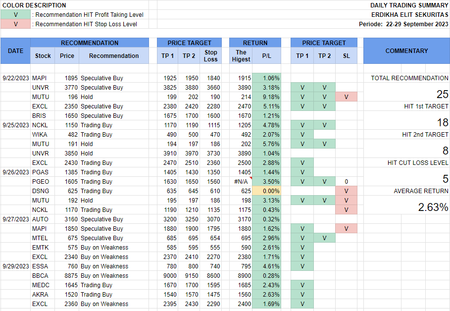Screen dimensions: 450x311
Task: Select the average return 2.63% cell
Action: 433,207
